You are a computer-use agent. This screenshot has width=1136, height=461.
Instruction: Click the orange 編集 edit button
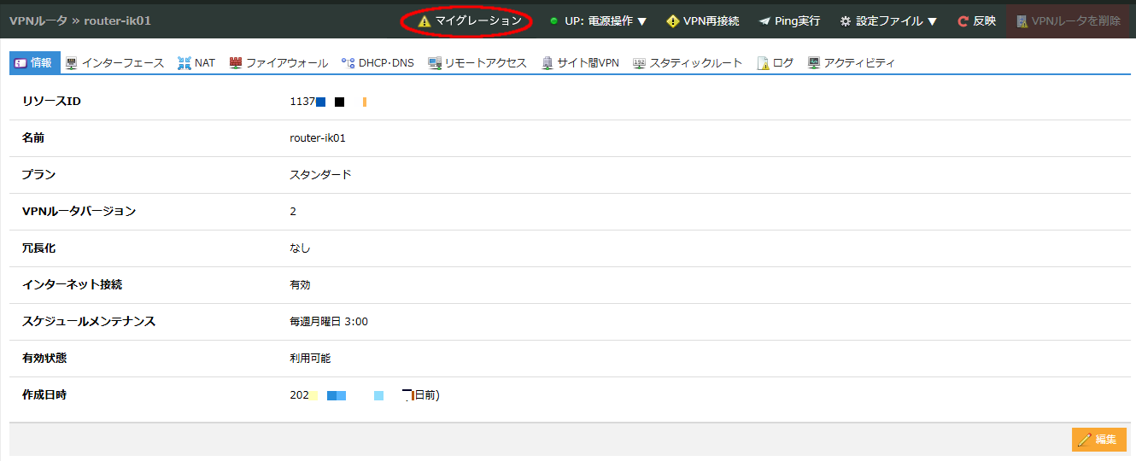(x=1098, y=440)
